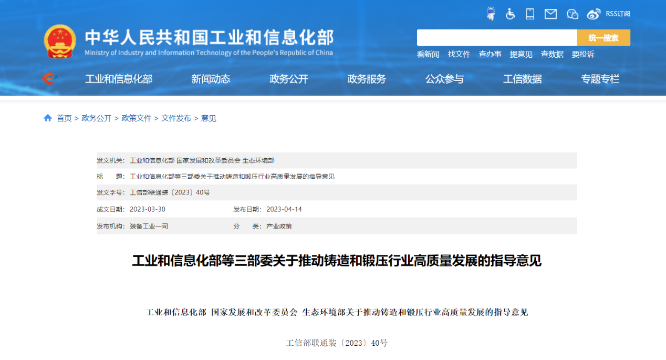Go to 政务公开 in breadcrumb

[x=97, y=118]
